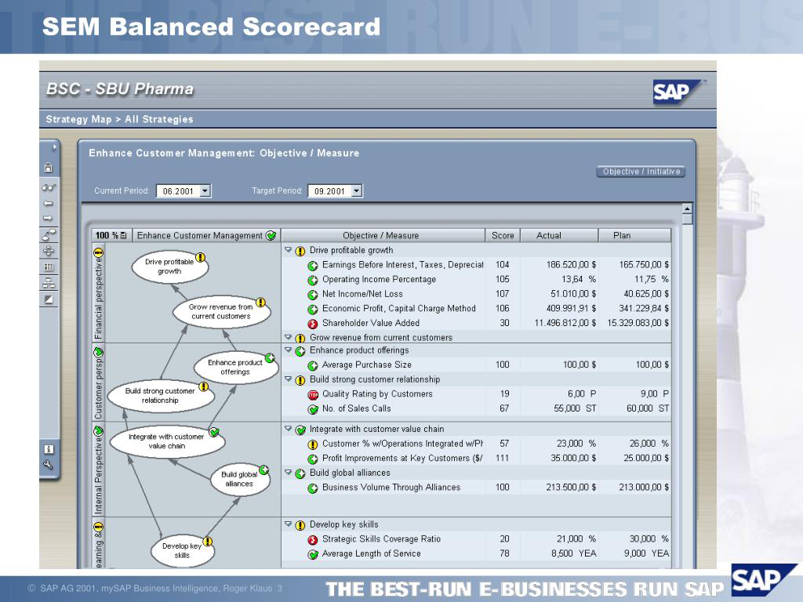803x602 pixels.
Task: Open the Current Period dropdown
Action: pyautogui.click(x=205, y=191)
